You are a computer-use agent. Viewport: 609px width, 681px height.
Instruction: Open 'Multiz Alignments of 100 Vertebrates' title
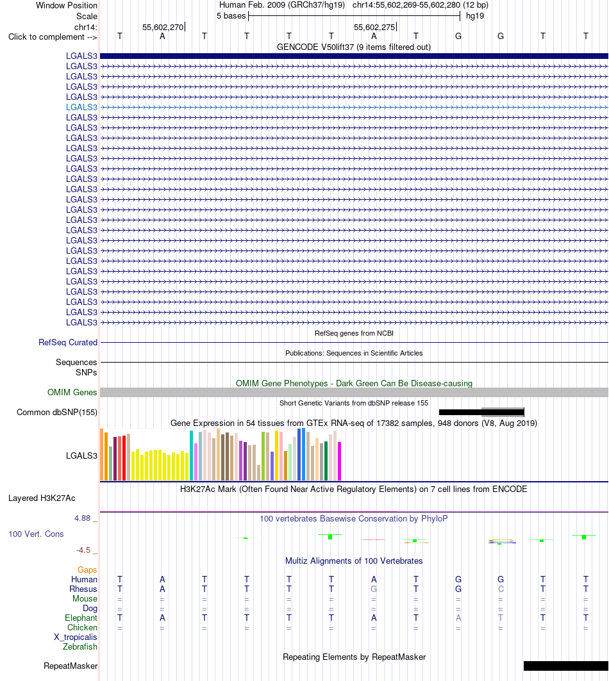click(354, 561)
